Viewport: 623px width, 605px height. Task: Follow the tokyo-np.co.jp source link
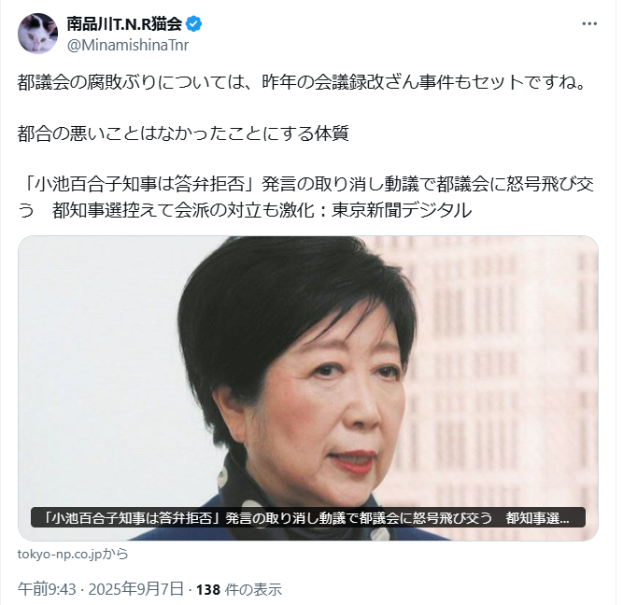pos(73,555)
